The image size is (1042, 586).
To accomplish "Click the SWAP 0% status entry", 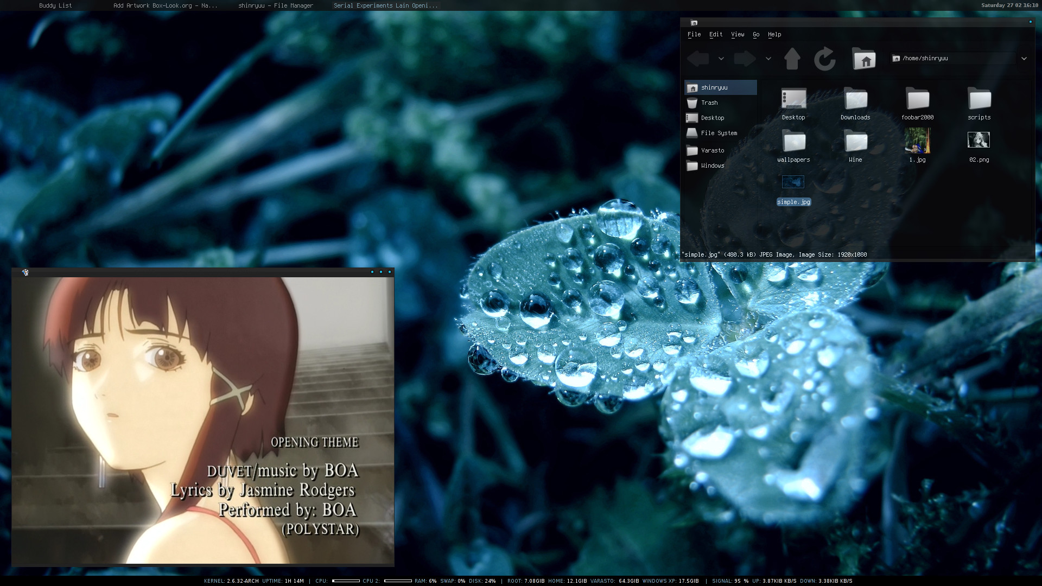I will coord(453,581).
